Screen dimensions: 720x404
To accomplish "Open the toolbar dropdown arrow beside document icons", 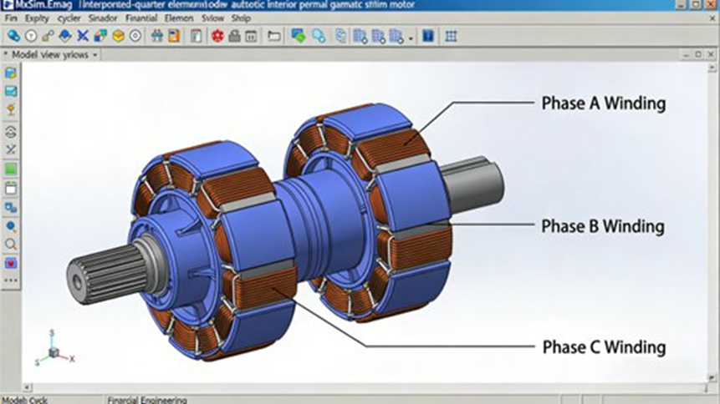I will click(x=411, y=38).
